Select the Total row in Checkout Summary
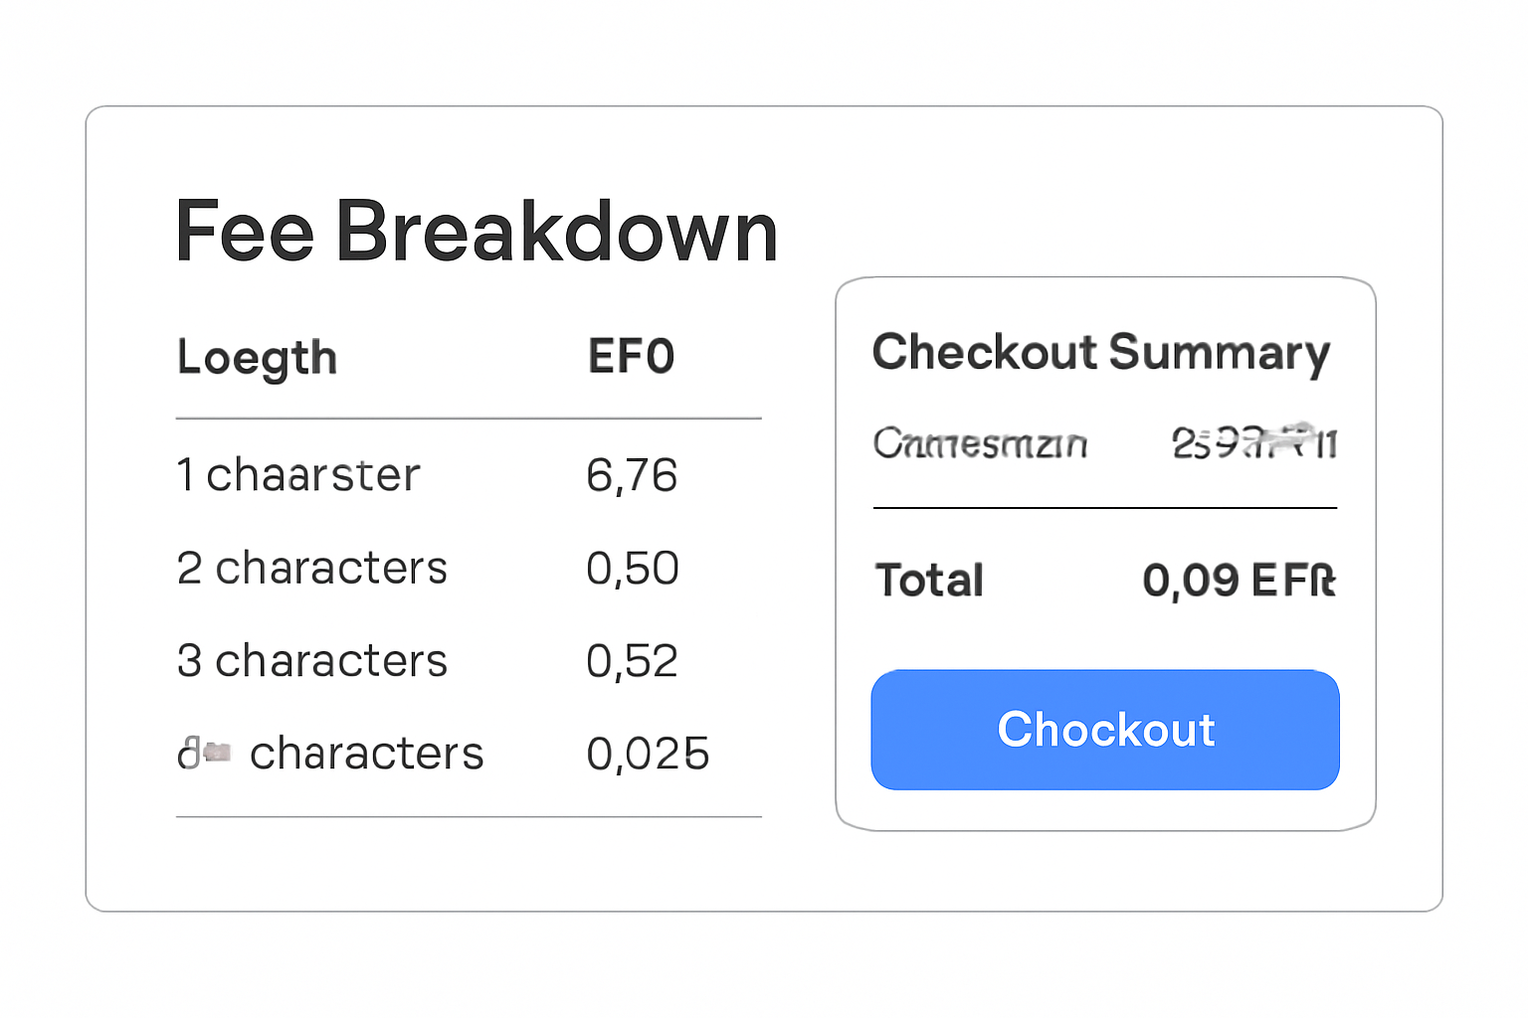Screen dimensions: 1528x1018 [1104, 581]
